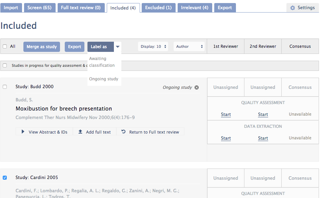Start quality assessment for the first reviewer

tap(226, 115)
